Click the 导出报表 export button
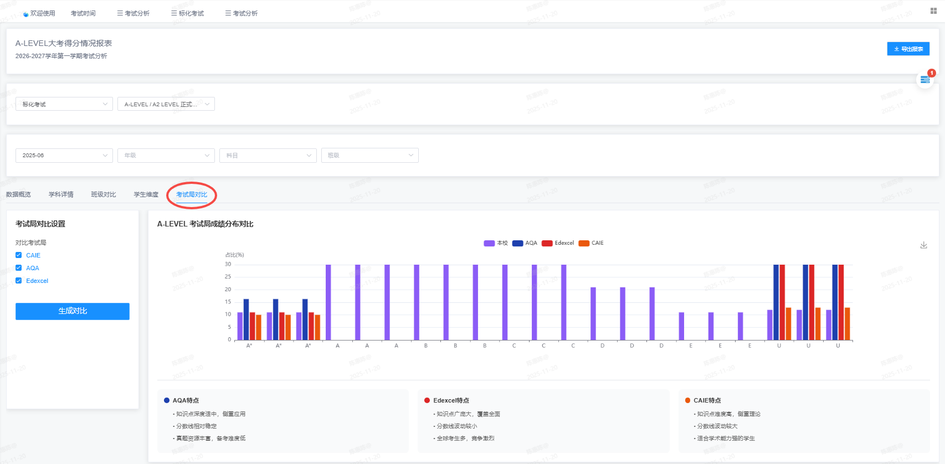Screen dimensions: 945x464 (x=908, y=49)
